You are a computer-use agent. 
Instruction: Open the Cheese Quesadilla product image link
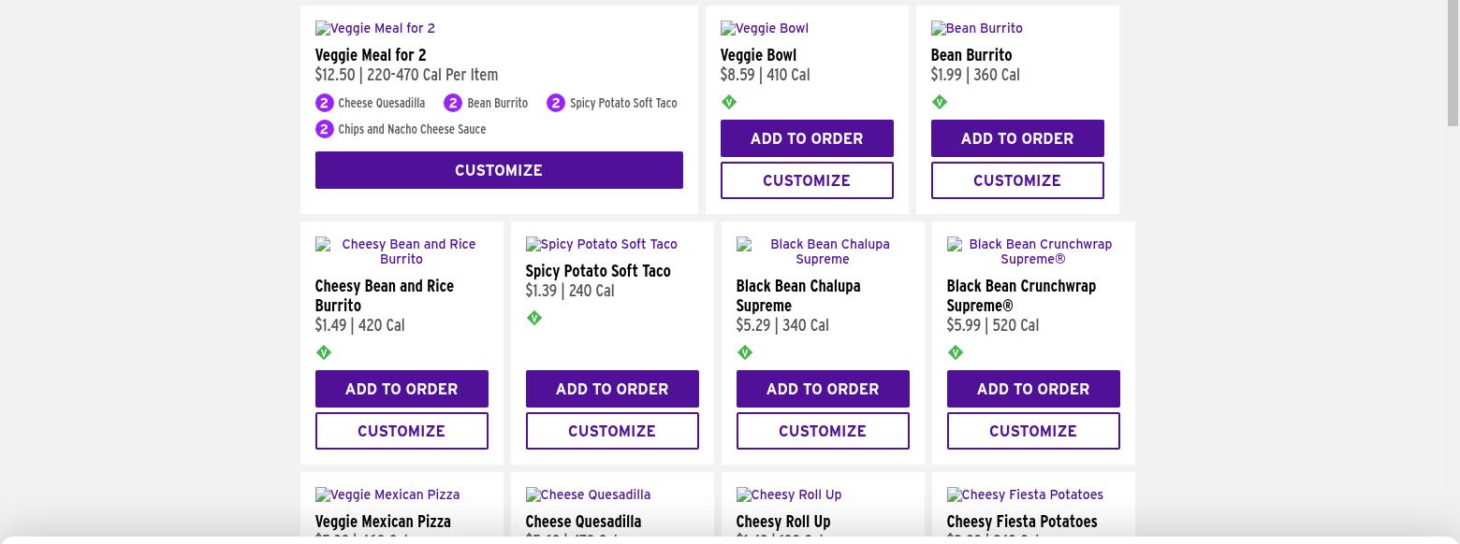pos(588,494)
